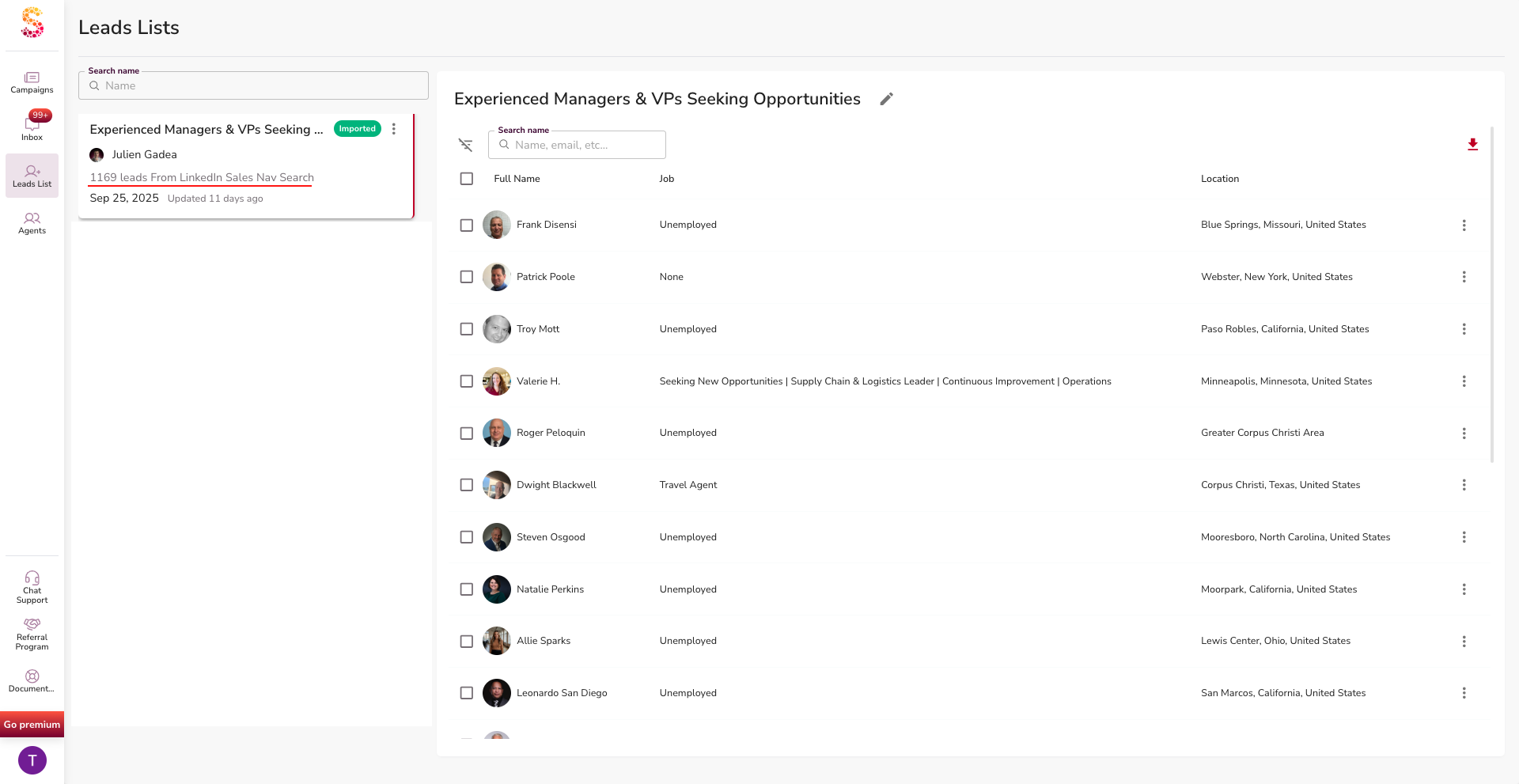Click the pencil icon to edit list title
This screenshot has width=1519, height=784.
point(886,99)
